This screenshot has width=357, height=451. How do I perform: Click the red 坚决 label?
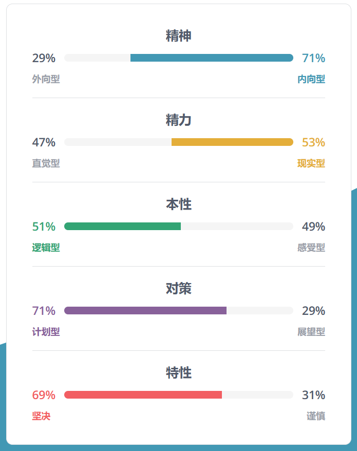click(x=42, y=416)
